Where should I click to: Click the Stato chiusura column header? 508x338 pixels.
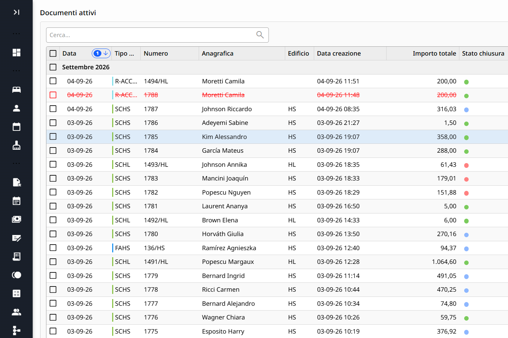(483, 53)
